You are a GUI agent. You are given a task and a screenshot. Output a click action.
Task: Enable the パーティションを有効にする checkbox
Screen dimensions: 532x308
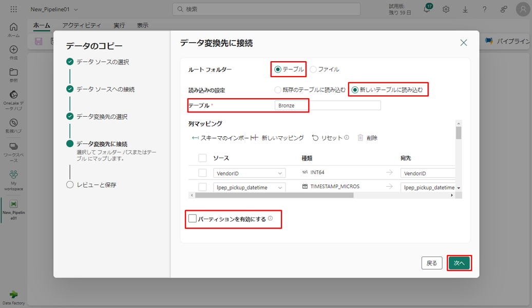(193, 219)
